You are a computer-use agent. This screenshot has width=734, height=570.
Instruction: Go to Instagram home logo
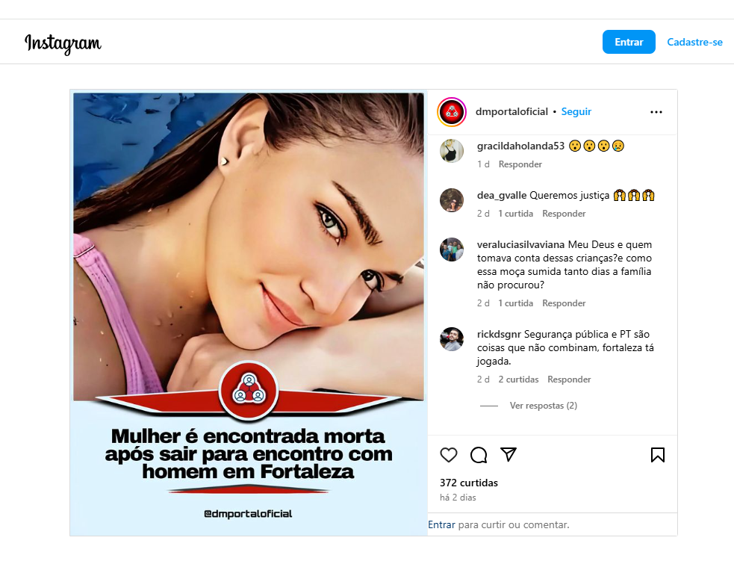pyautogui.click(x=63, y=43)
